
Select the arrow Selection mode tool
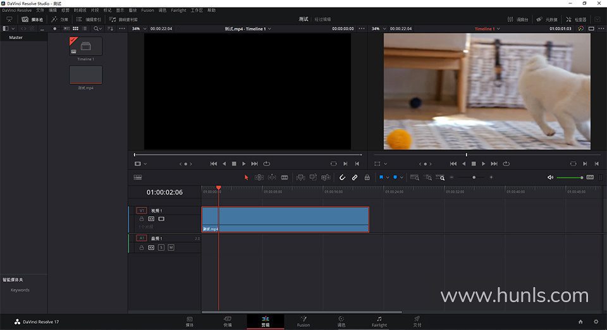click(246, 178)
